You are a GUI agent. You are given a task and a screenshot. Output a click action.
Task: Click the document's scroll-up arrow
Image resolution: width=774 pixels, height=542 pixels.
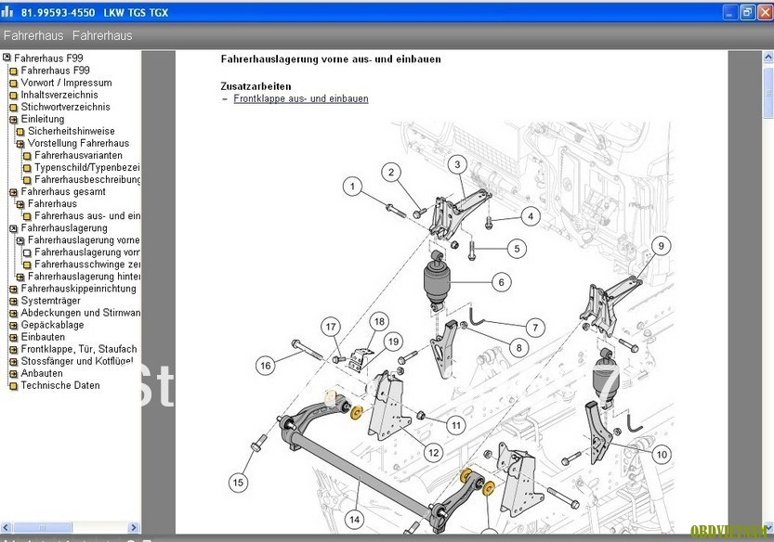[x=768, y=58]
